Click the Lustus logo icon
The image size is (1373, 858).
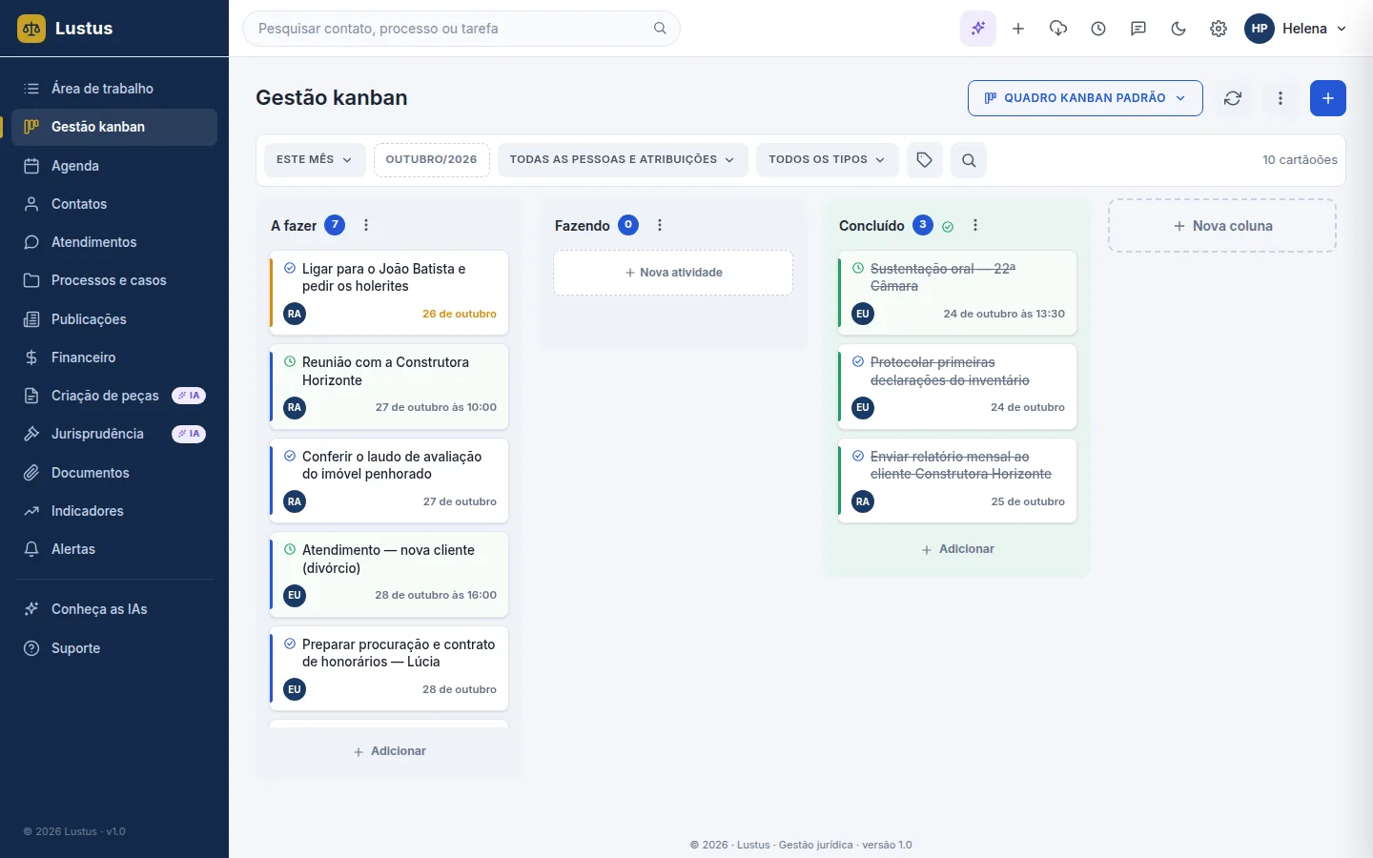pyautogui.click(x=31, y=29)
